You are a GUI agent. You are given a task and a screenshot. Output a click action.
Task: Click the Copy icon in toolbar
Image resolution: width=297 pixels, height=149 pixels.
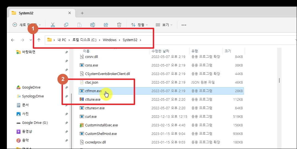pos(66,25)
